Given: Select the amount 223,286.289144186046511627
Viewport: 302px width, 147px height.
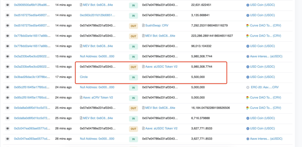Looking at the screenshot, I should point(212,36).
